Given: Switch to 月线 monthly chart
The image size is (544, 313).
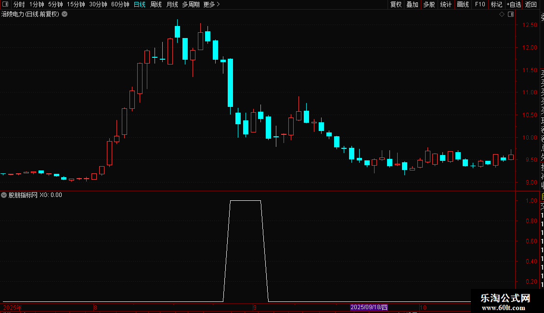Looking at the screenshot, I should pyautogui.click(x=172, y=4).
